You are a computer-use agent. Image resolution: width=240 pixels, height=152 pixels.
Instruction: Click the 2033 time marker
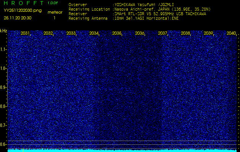71,33
